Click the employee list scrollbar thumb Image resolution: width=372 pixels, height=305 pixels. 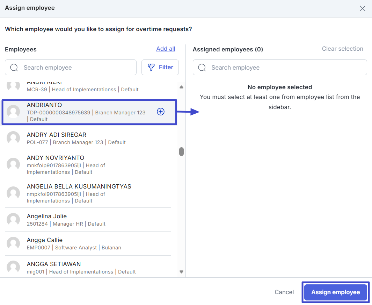pyautogui.click(x=181, y=151)
